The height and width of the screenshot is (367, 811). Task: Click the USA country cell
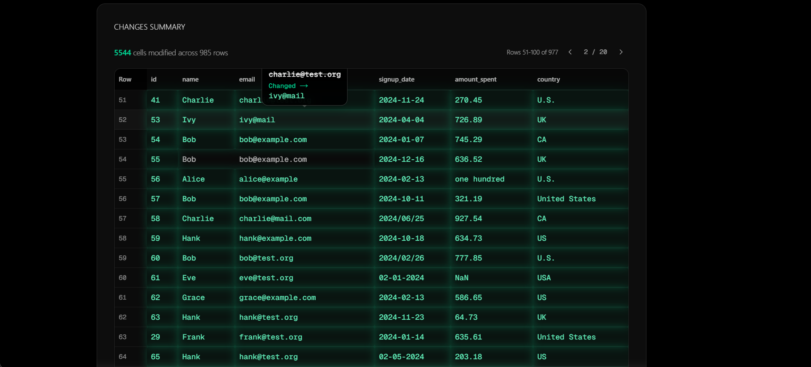click(x=544, y=278)
